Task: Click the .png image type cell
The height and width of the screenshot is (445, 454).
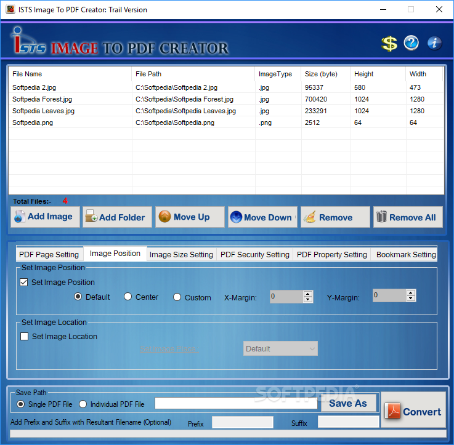Action: click(x=266, y=122)
